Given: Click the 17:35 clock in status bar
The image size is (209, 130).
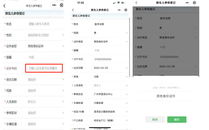Looking at the screenshot, I should click(x=80, y=3).
